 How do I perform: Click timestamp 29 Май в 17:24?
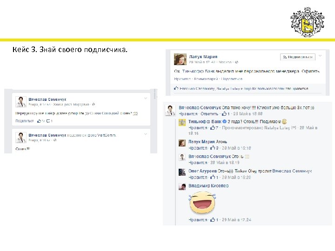pyautogui.click(x=236, y=219)
